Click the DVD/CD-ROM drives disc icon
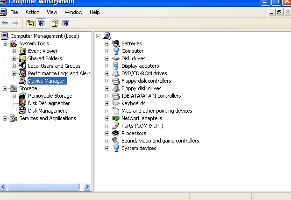291x200 pixels. [116, 73]
